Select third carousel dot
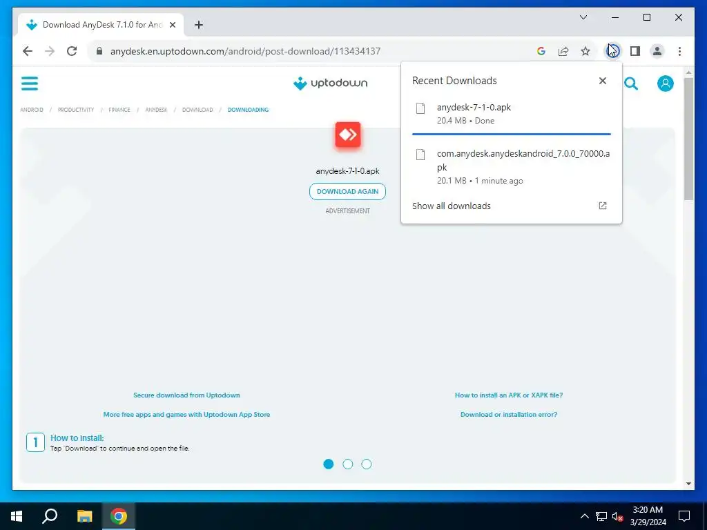This screenshot has height=530, width=707. pos(367,464)
